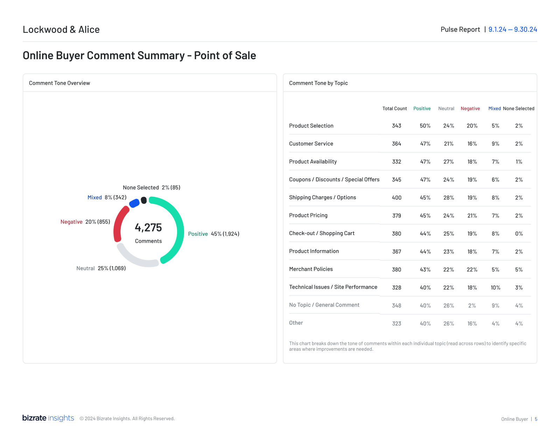The height and width of the screenshot is (433, 560).
Task: Click the Comment Tone by Topic panel title
Action: 318,83
